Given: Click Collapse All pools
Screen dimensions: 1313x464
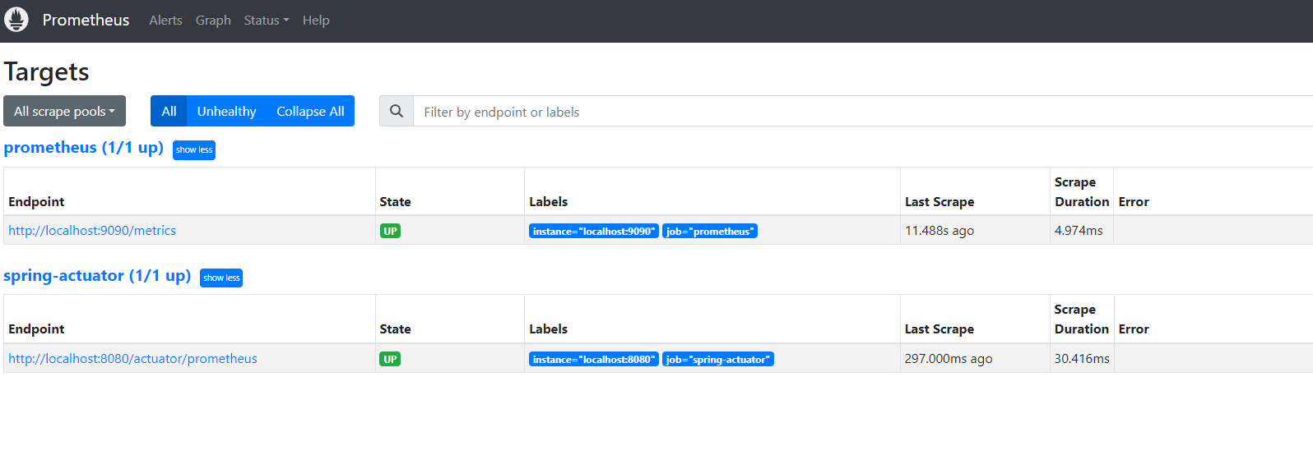Looking at the screenshot, I should coord(310,111).
